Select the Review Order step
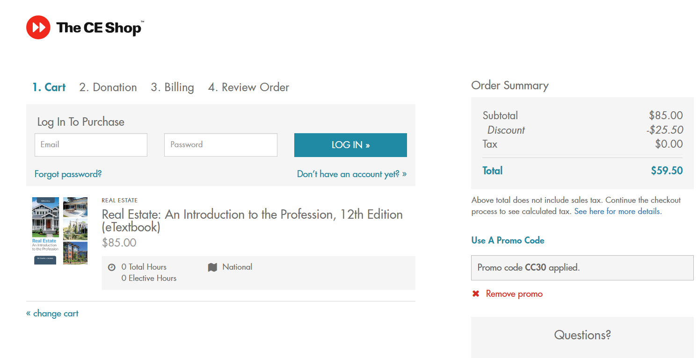This screenshot has height=358, width=698. point(248,87)
